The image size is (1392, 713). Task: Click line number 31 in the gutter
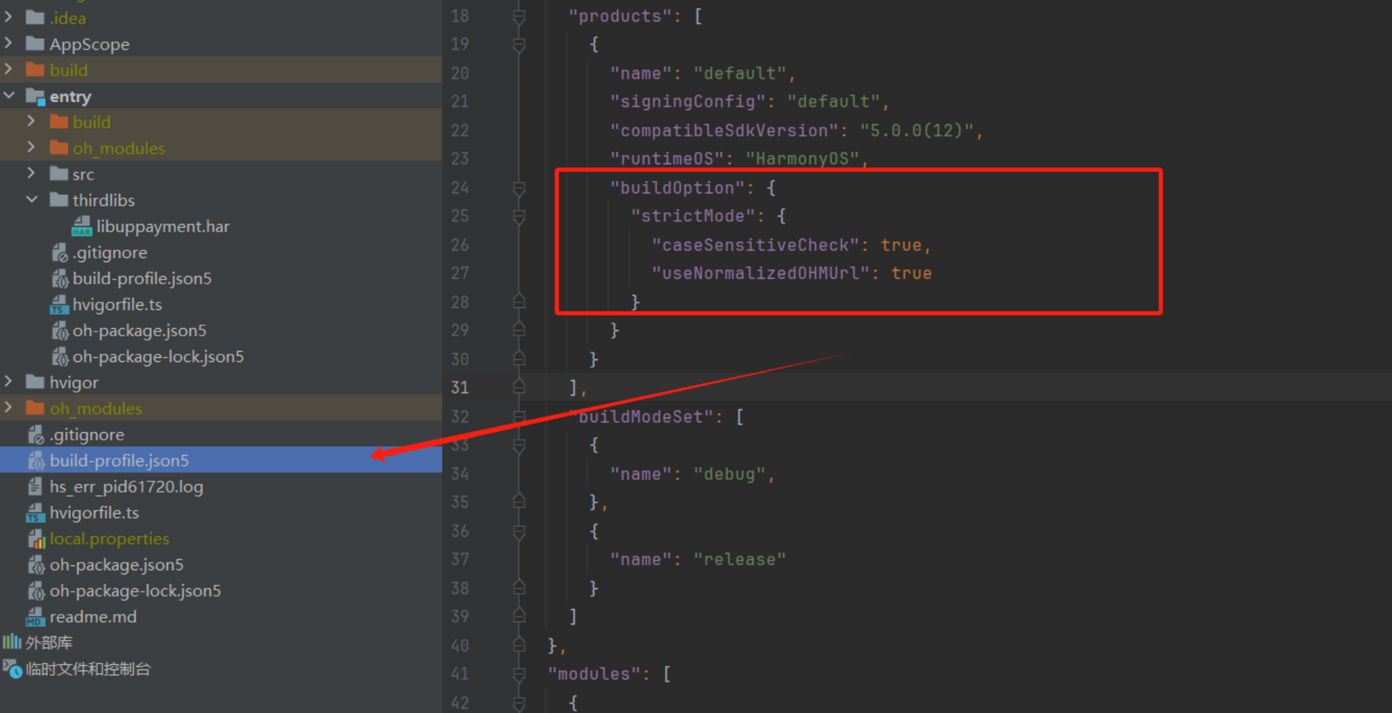click(x=460, y=388)
